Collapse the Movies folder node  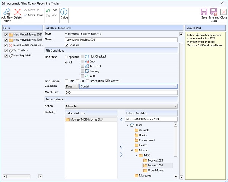[x=132, y=151]
